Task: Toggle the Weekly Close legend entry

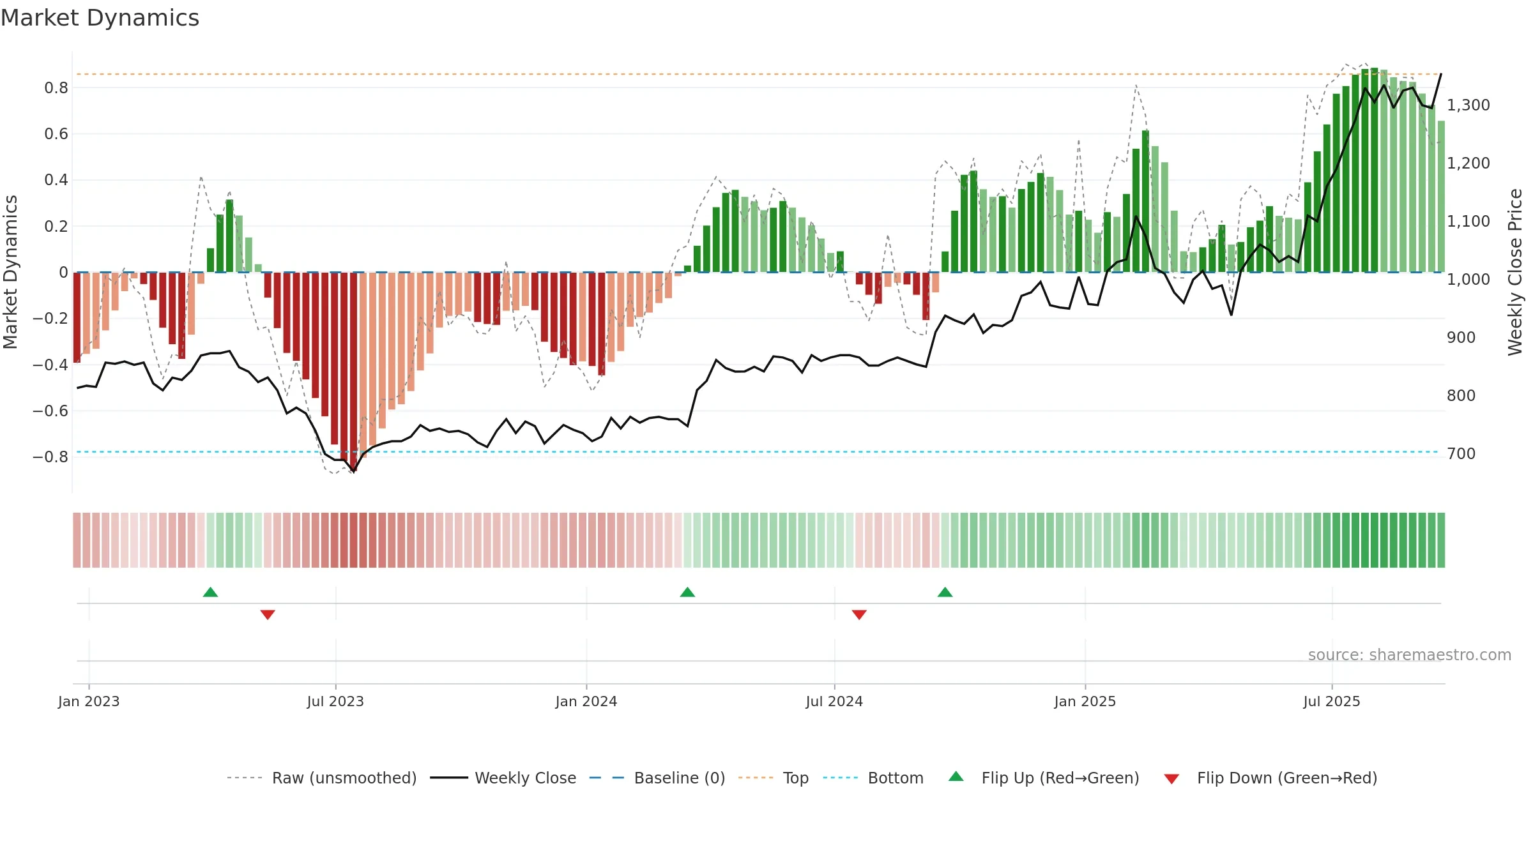Action: [x=503, y=778]
